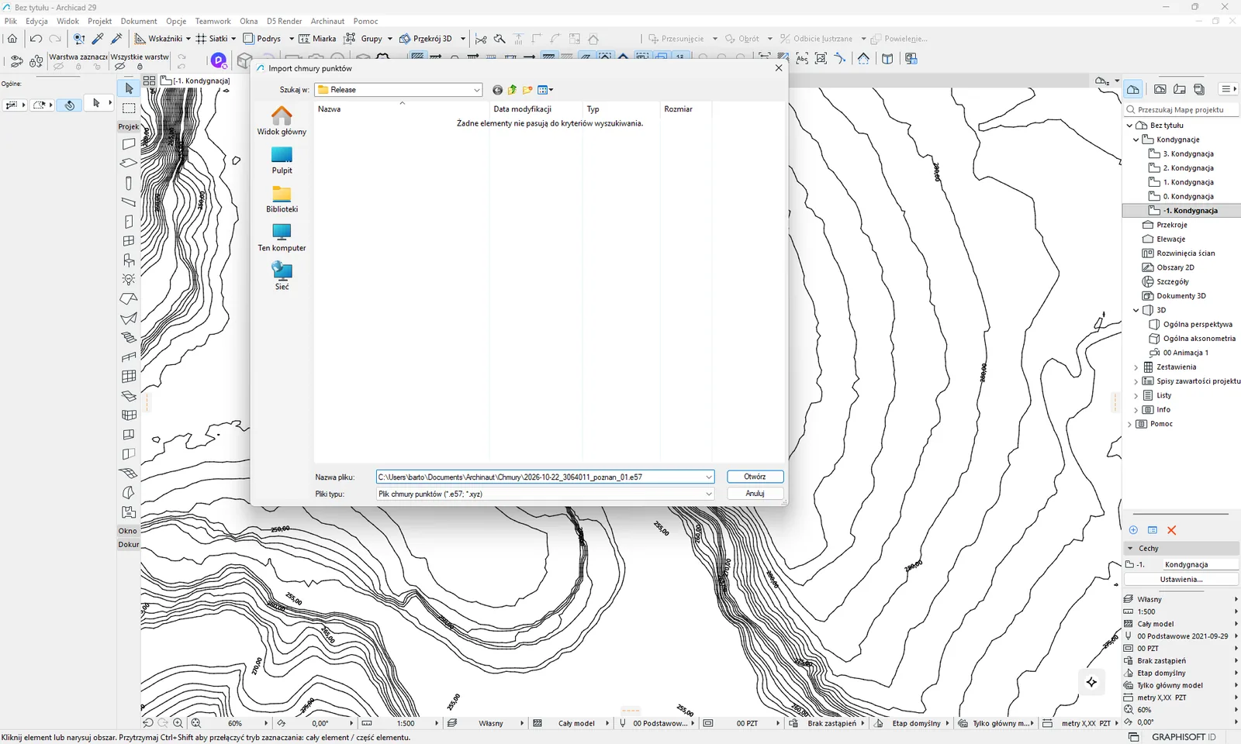Select the Arrow tool in the toolbox

(x=129, y=89)
